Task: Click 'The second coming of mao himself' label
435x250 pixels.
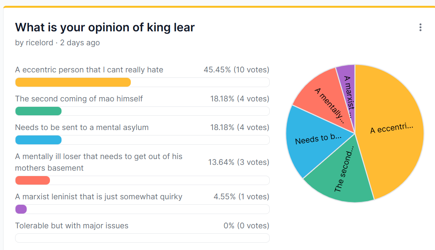Action: click(79, 99)
